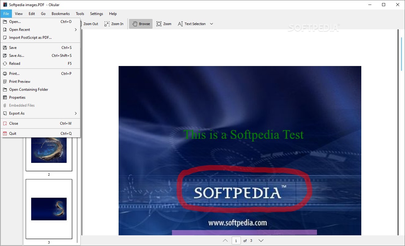
Task: Open the Bookmarks menu
Action: [x=61, y=14]
